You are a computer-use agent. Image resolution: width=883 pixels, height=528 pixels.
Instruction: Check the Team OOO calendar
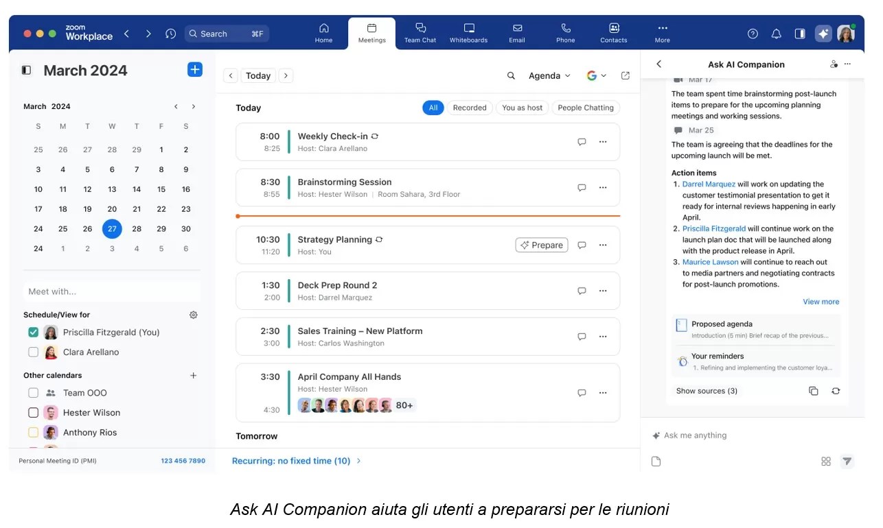click(x=33, y=393)
